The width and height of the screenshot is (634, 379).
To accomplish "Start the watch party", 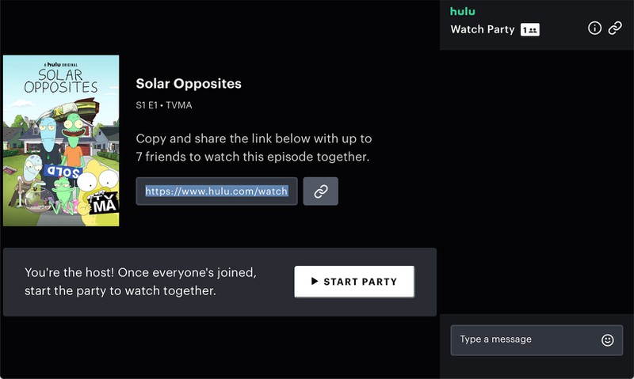I will tap(354, 282).
